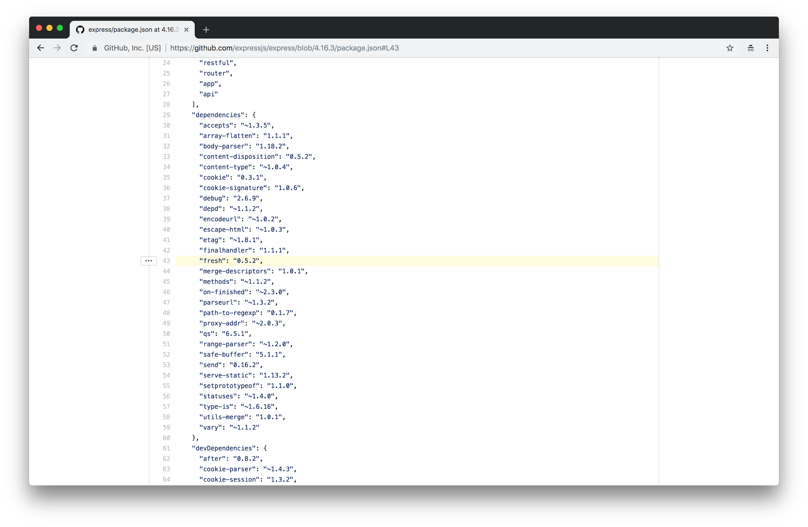Select the express/package.json browser tab
Viewport: 808px width, 527px height.
pos(133,30)
